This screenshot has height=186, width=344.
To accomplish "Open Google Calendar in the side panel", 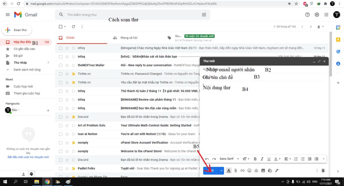I will click(x=338, y=28).
